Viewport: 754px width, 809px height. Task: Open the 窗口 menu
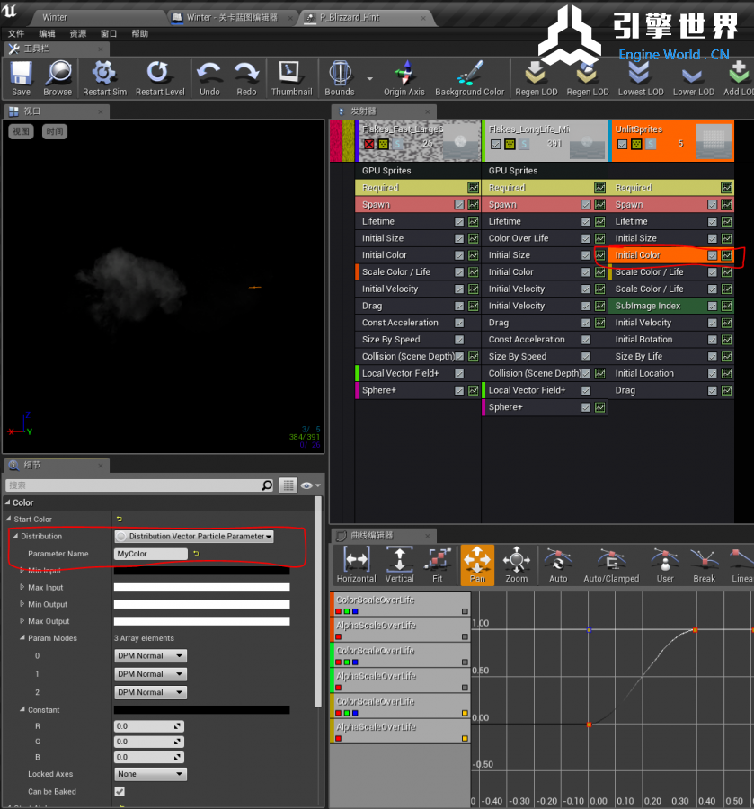[x=109, y=33]
